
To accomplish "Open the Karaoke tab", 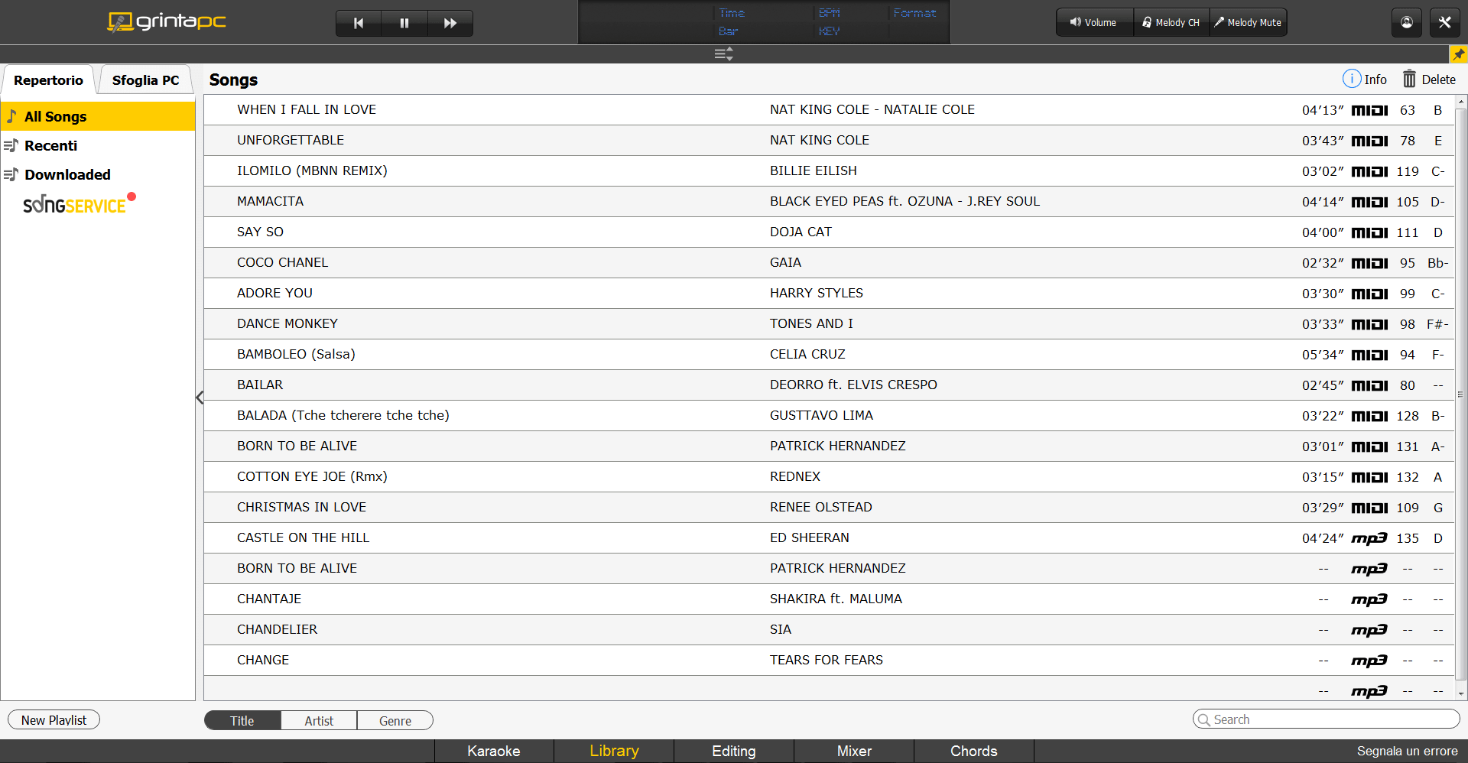I will click(x=494, y=751).
